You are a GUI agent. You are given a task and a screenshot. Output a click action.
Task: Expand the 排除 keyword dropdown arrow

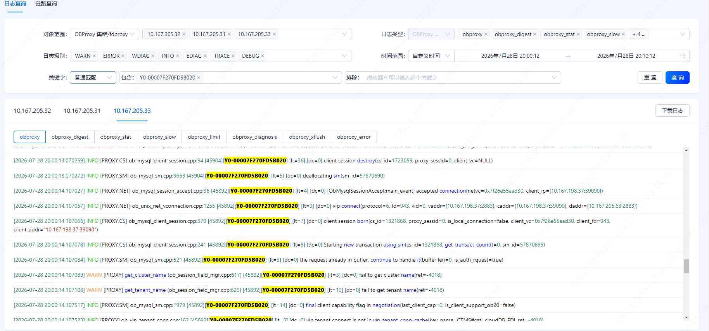coord(554,78)
